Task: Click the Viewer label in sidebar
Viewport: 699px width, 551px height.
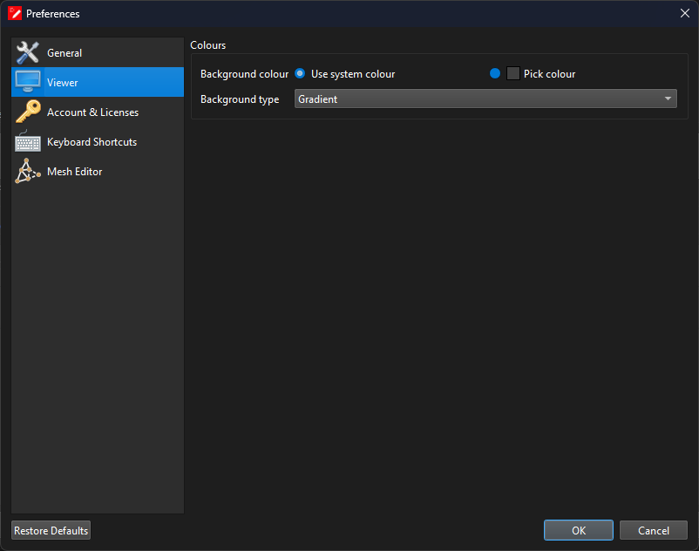Action: pyautogui.click(x=63, y=83)
